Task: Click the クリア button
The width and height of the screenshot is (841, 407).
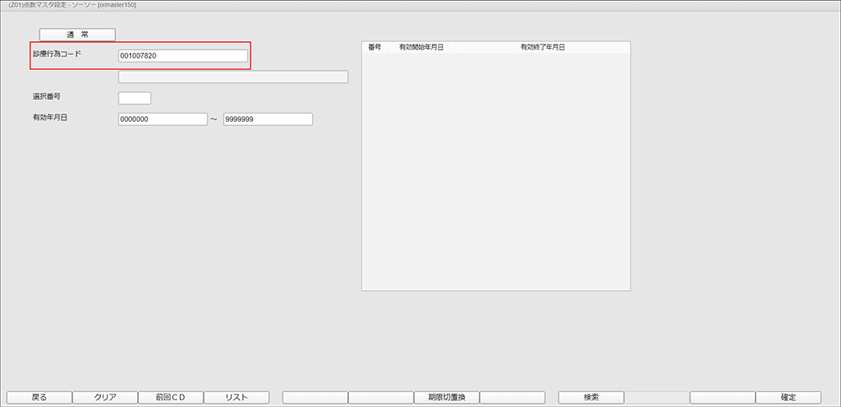Action: tap(105, 397)
